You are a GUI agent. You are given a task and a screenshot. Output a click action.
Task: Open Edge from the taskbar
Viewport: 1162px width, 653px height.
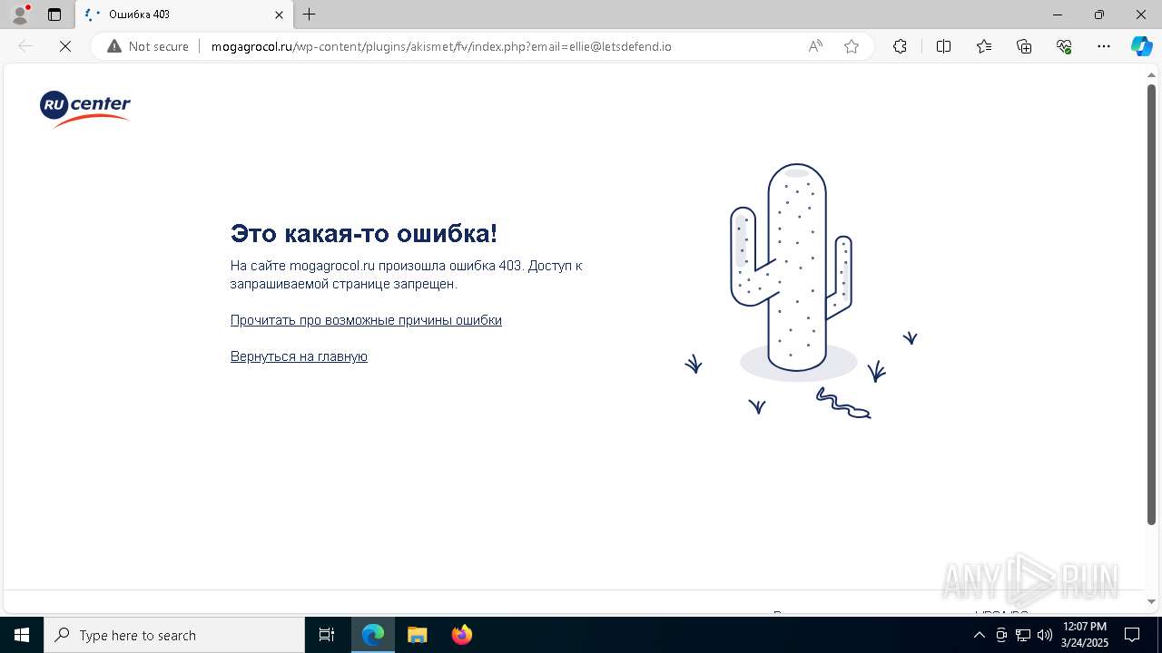(373, 635)
